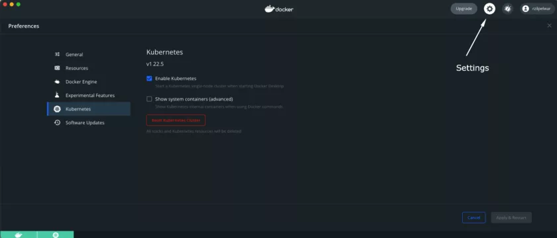Click the Docker whale status bar icon

click(x=19, y=235)
